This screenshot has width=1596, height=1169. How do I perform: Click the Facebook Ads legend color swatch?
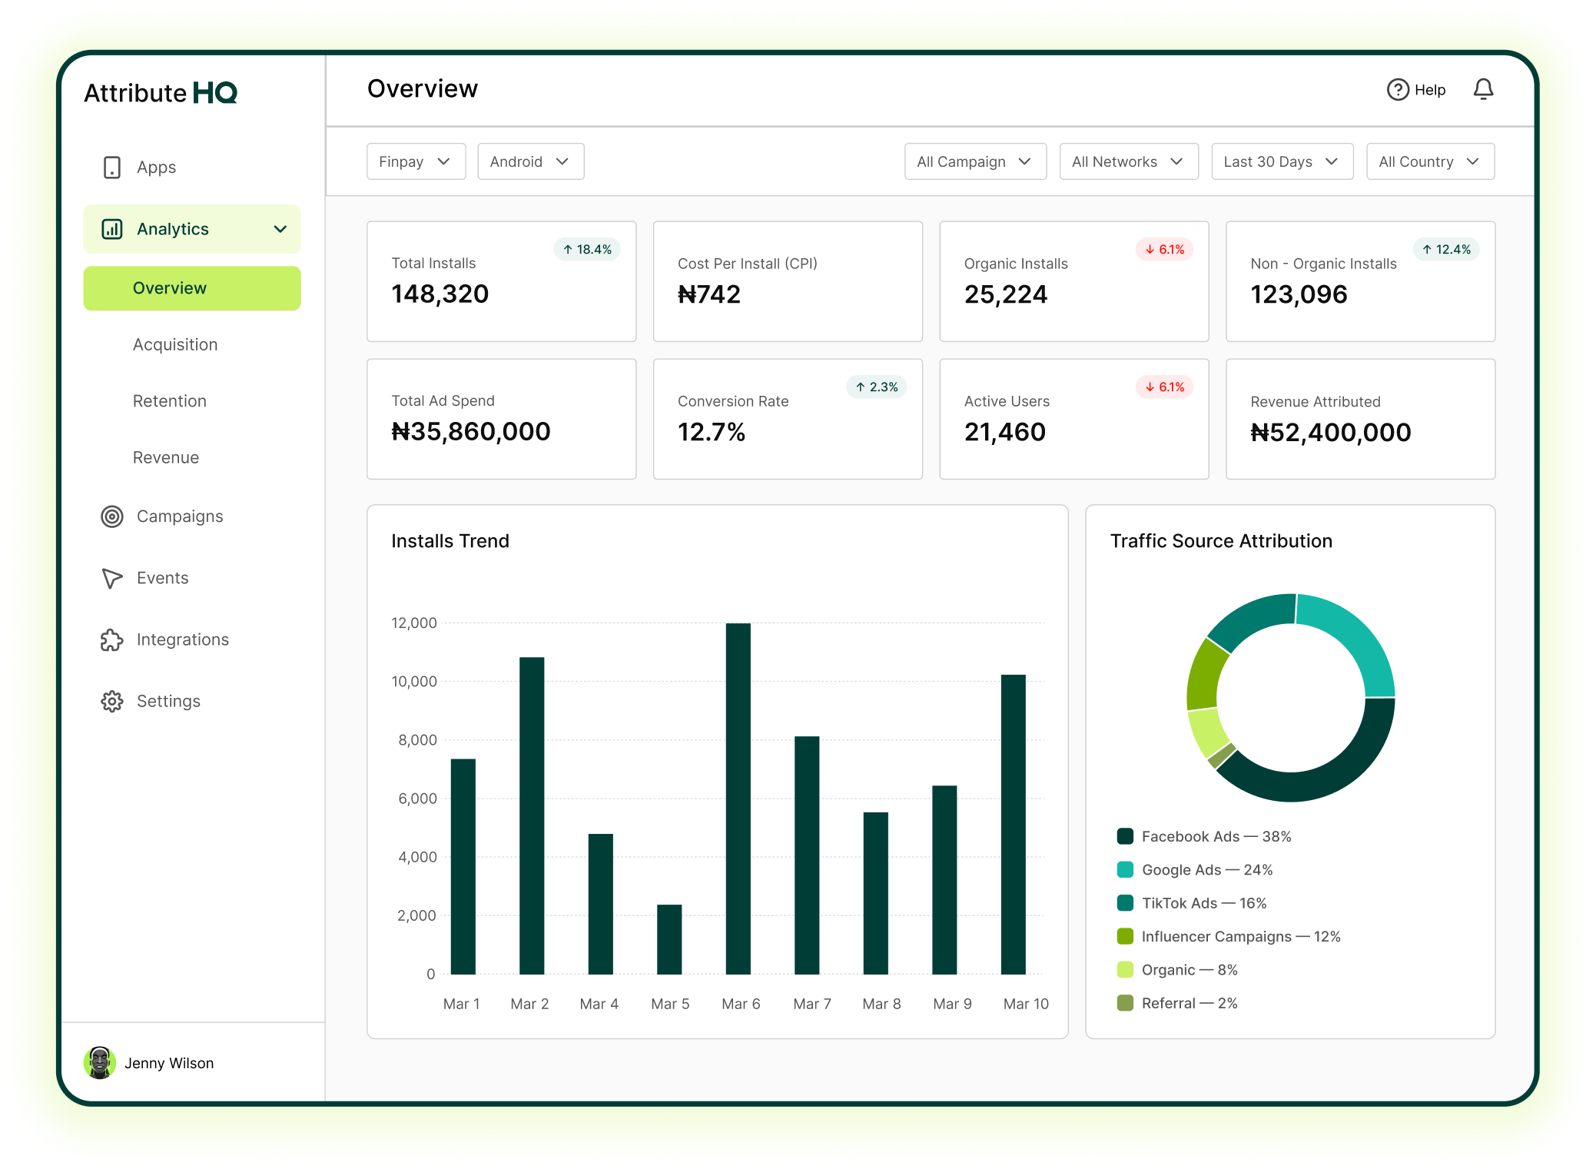coord(1124,836)
